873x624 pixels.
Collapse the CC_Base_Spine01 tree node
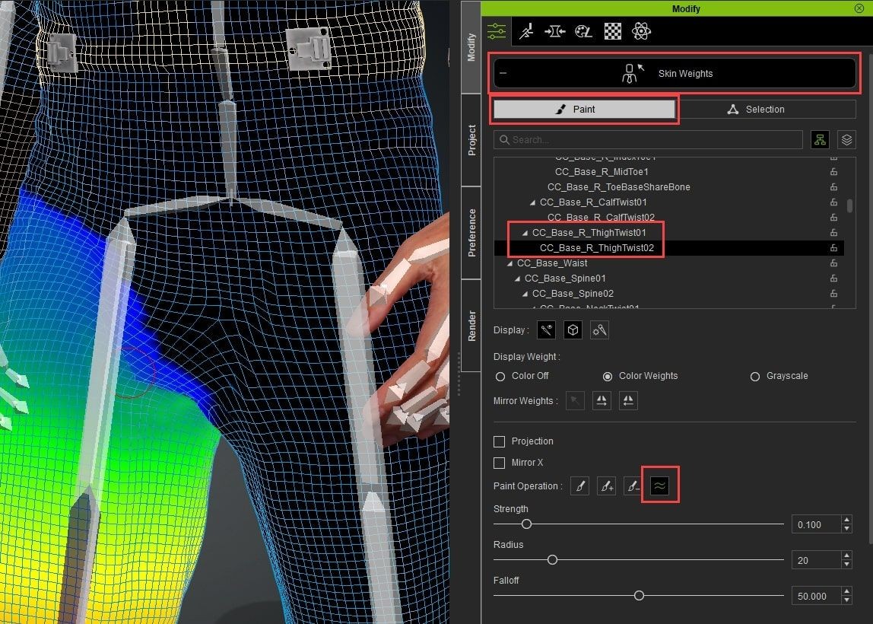pyautogui.click(x=517, y=279)
